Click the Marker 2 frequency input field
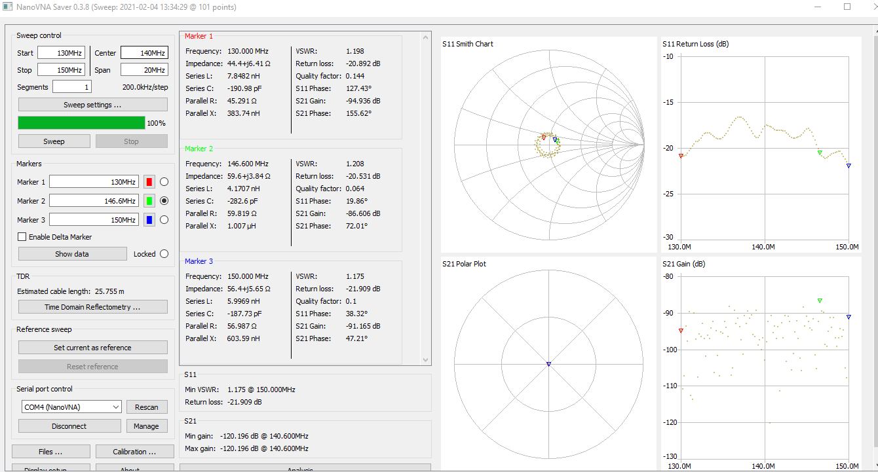The height and width of the screenshot is (472, 878). [x=94, y=200]
